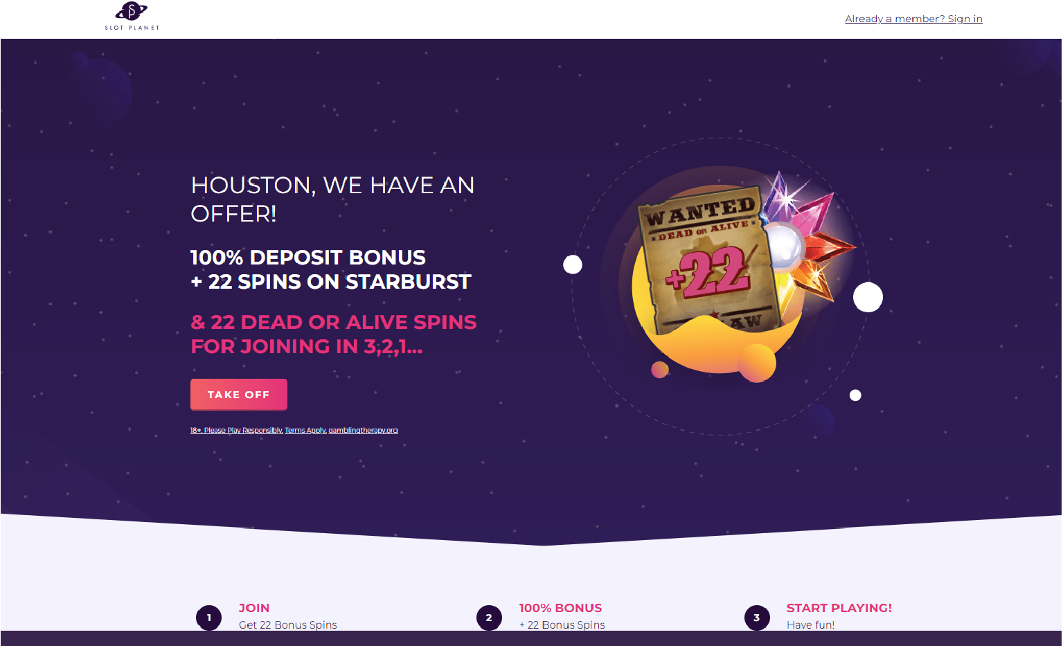Click the step 2 number circle
Viewport: 1063px width, 646px height.
[x=489, y=618]
